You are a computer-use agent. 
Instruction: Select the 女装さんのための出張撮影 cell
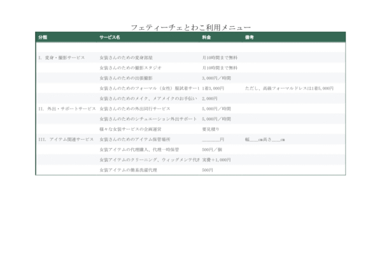pos(126,77)
